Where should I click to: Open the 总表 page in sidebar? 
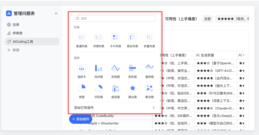(16, 25)
